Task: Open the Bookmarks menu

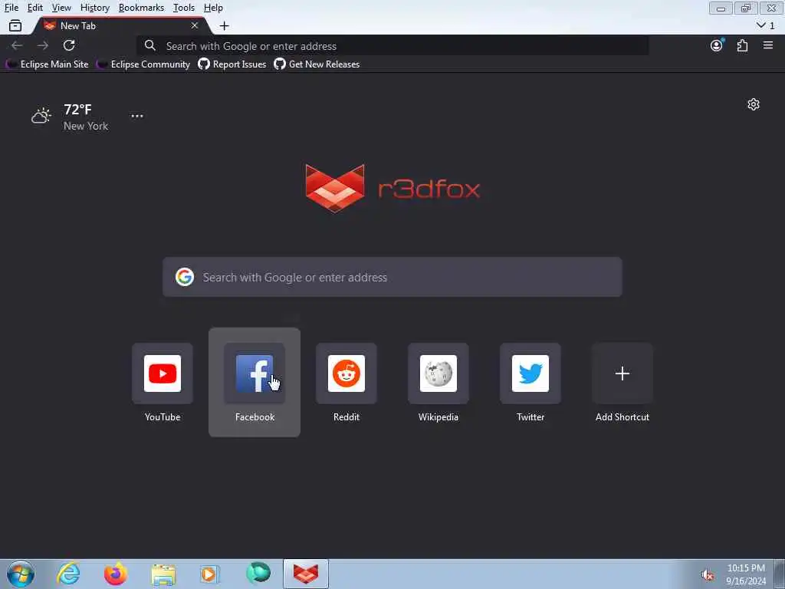Action: click(141, 8)
